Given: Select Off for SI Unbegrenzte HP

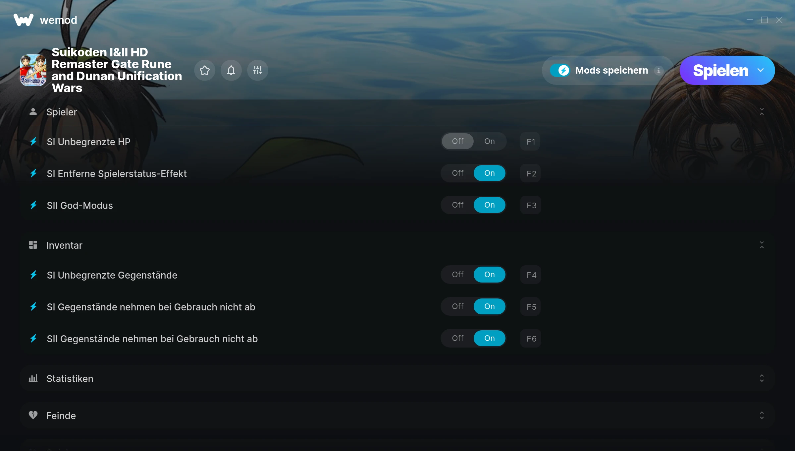Looking at the screenshot, I should tap(458, 141).
